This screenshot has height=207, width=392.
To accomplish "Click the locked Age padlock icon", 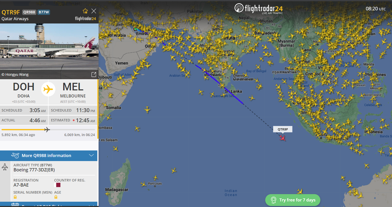I will 56,197.
